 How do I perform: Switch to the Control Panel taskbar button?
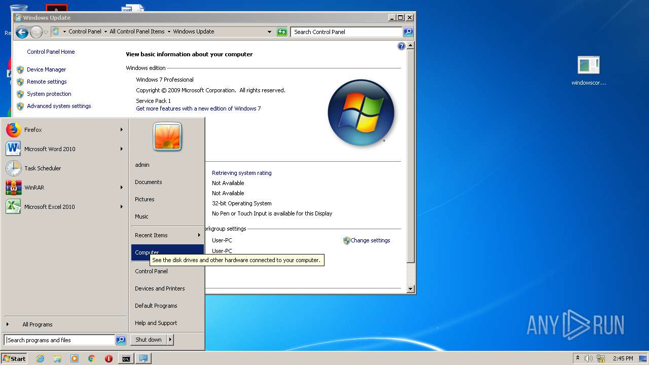[x=143, y=358]
